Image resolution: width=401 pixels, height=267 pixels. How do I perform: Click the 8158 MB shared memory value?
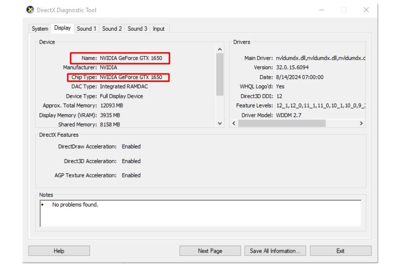110,125
